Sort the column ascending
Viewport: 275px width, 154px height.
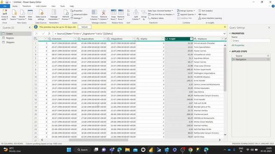(x=128, y=11)
